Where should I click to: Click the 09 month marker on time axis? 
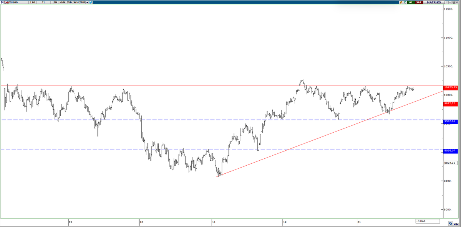70,222
